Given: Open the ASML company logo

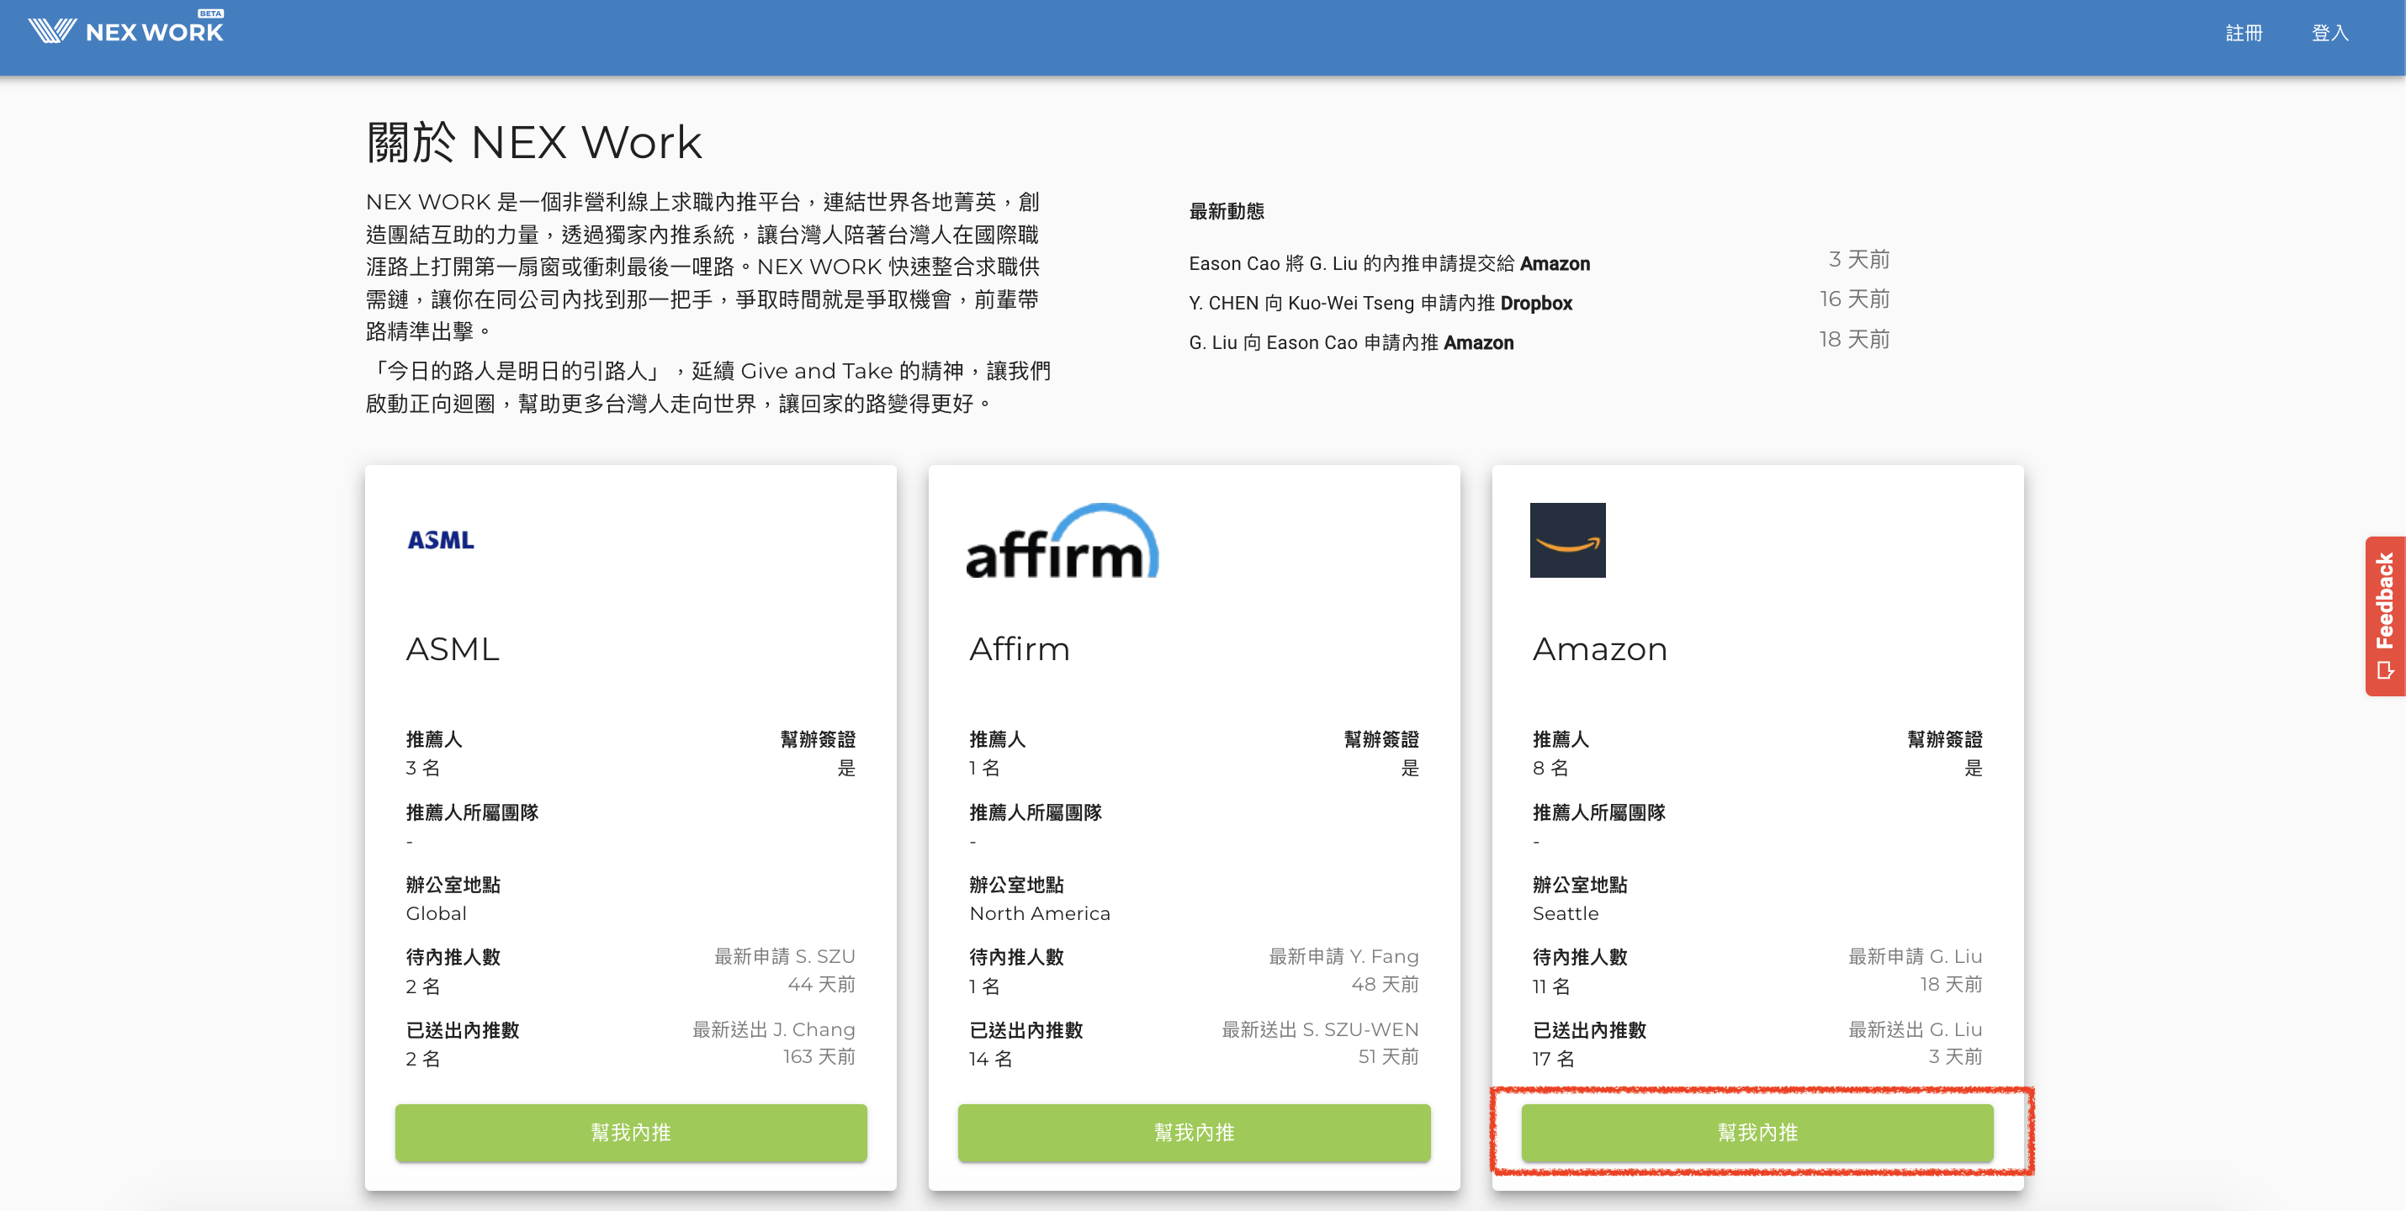Looking at the screenshot, I should 441,539.
